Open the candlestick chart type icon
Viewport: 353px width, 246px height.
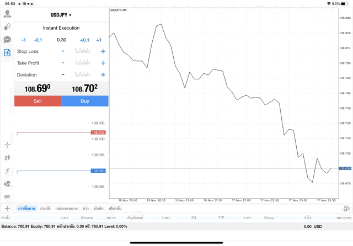pyautogui.click(x=7, y=157)
